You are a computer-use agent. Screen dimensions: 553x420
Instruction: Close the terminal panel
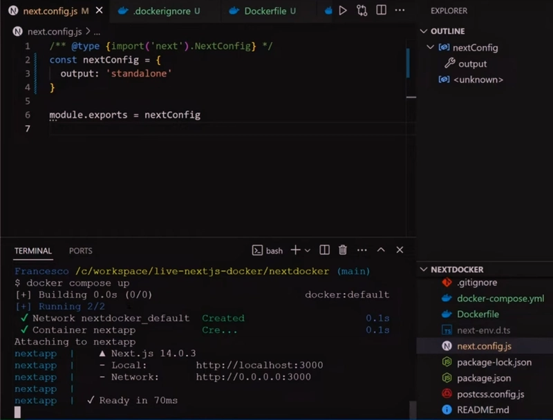coord(400,250)
